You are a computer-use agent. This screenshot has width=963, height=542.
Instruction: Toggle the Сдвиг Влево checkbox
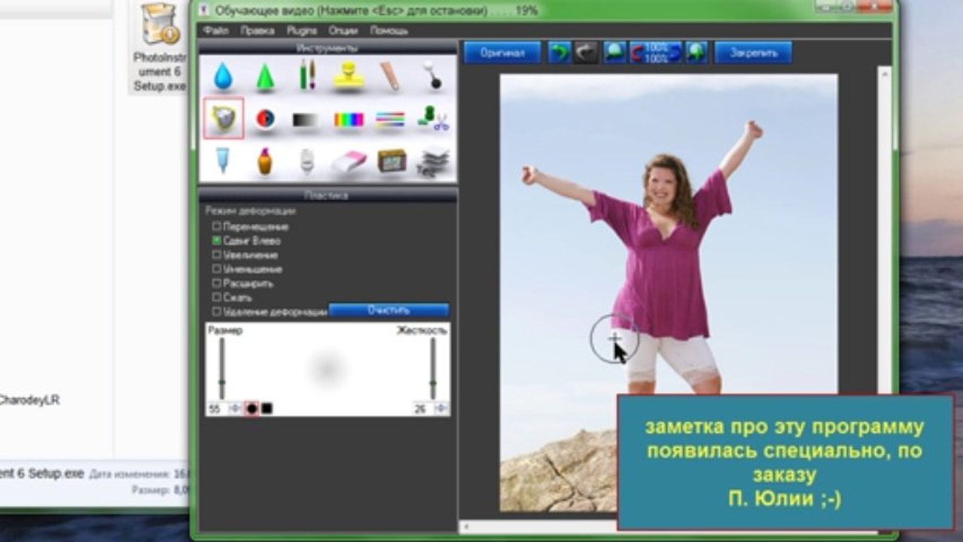coord(217,241)
